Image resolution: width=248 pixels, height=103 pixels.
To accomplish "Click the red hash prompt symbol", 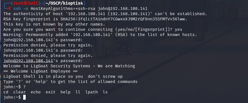I will coord(9,9).
